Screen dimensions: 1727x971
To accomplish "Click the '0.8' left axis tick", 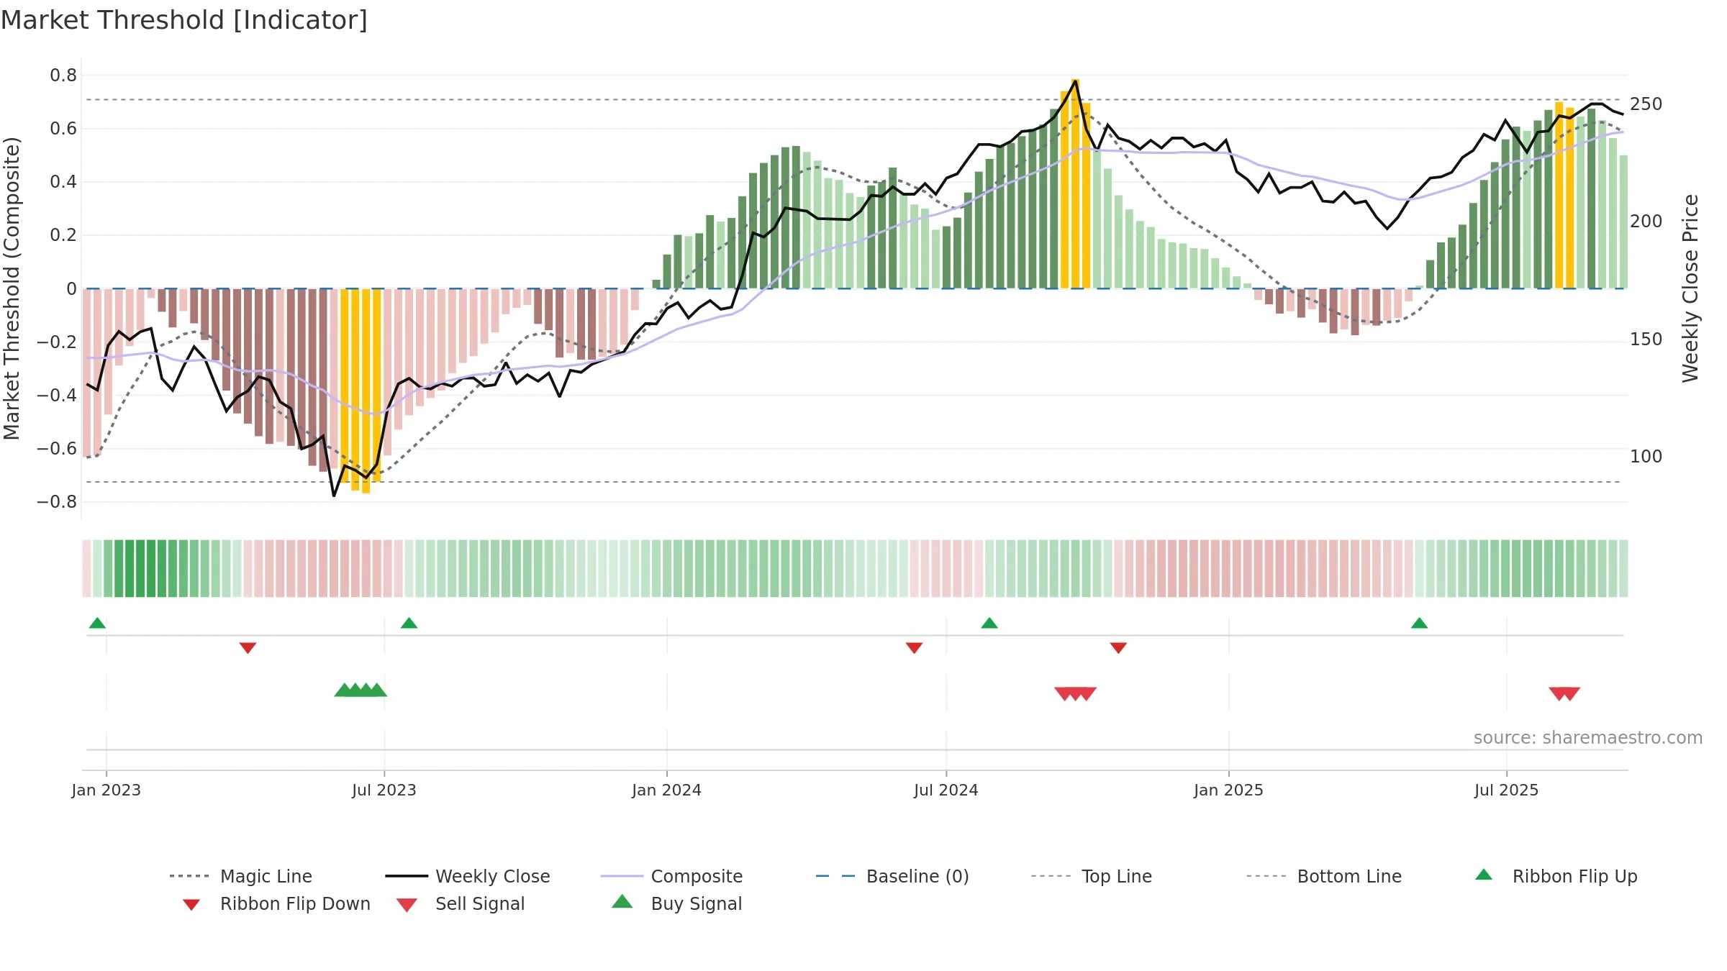I will coord(63,76).
